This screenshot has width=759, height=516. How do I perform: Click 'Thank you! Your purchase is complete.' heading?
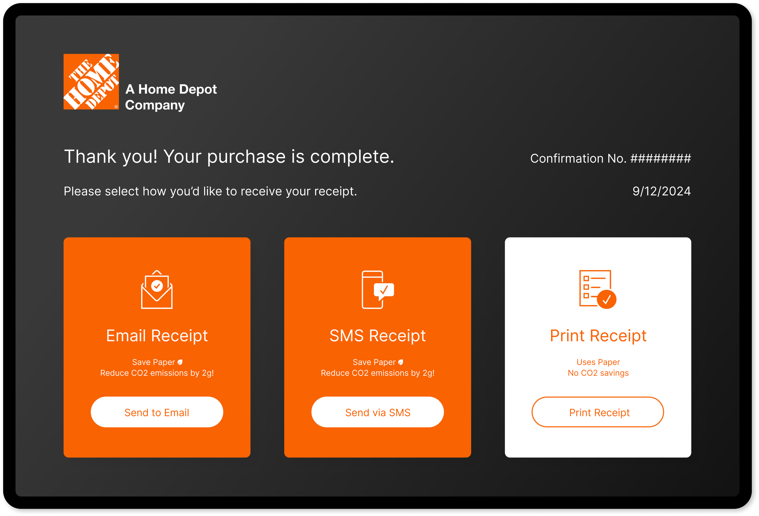point(229,156)
